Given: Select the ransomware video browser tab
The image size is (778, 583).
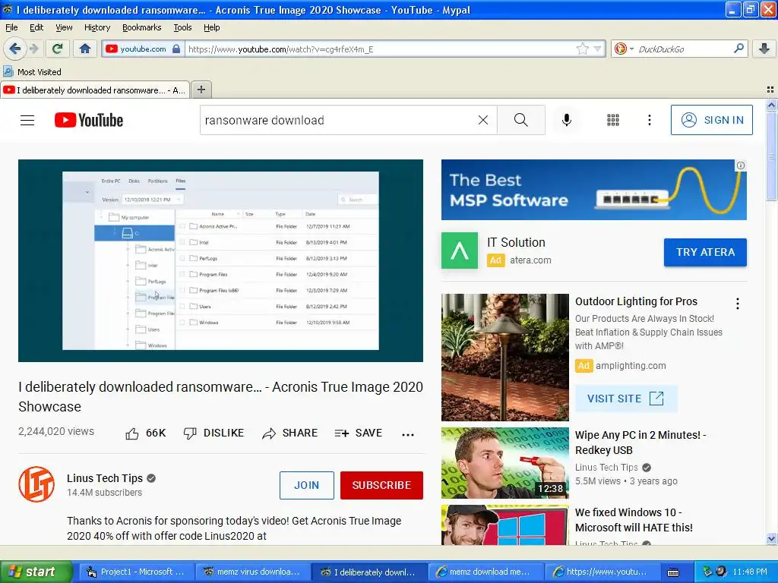Looking at the screenshot, I should [x=95, y=90].
